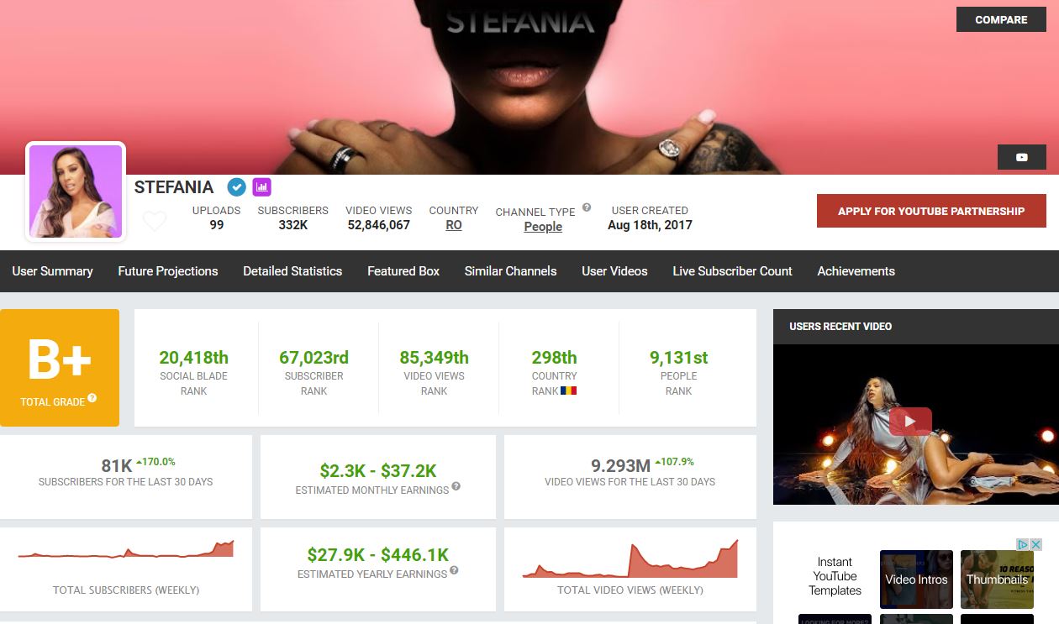1059x624 pixels.
Task: Play the user's recent video
Action: coord(910,422)
